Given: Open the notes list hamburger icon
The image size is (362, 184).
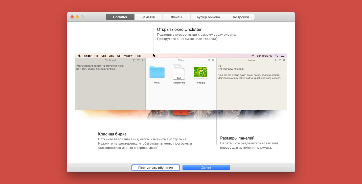Looking at the screenshot, I should tap(280, 60).
